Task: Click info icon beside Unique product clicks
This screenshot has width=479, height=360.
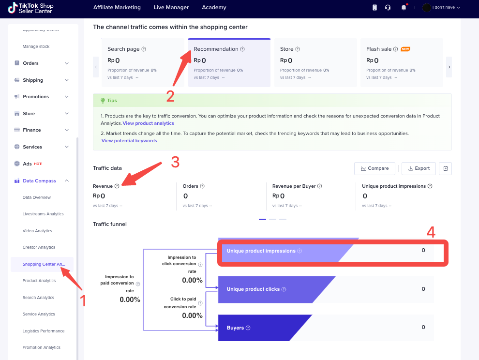Action: [x=284, y=289]
